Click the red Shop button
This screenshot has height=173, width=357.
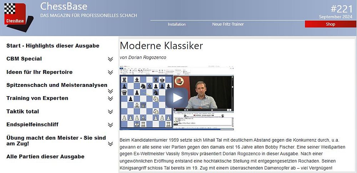[x=330, y=24]
